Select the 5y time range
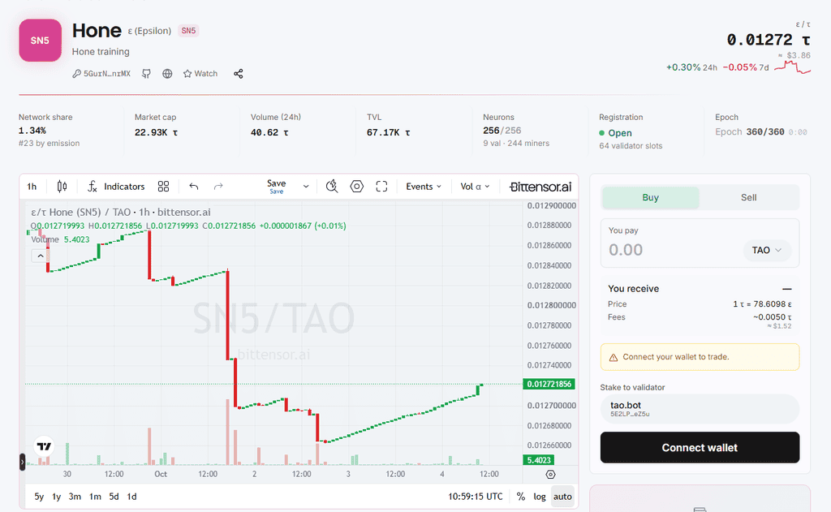Screen dimensions: 831x512 pyautogui.click(x=39, y=497)
